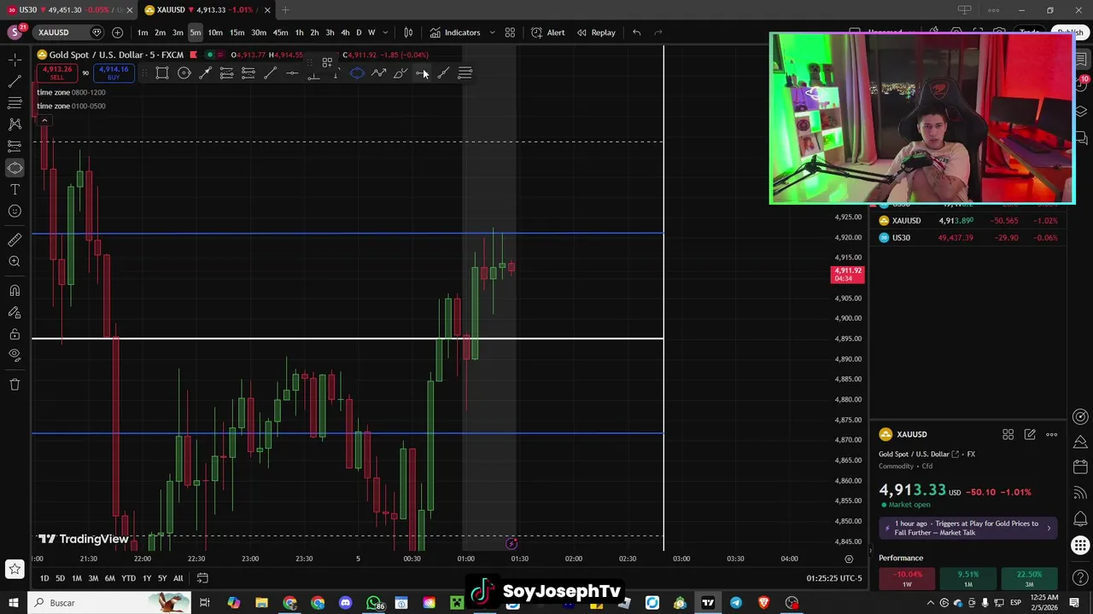Select the Zoom In magnifier tool

coord(15,262)
